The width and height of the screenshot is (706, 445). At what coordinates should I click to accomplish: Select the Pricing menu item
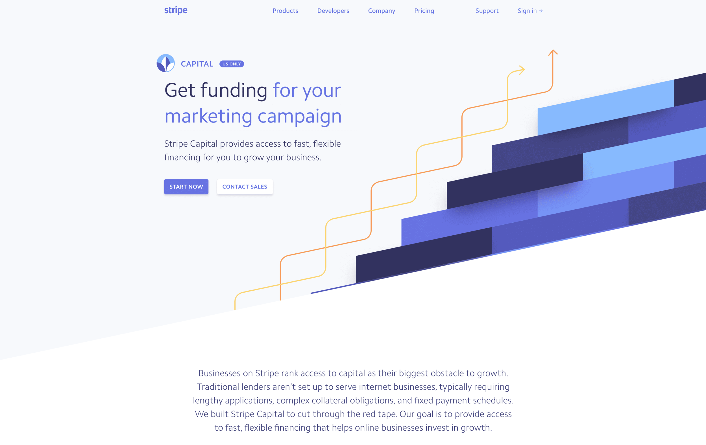(423, 10)
